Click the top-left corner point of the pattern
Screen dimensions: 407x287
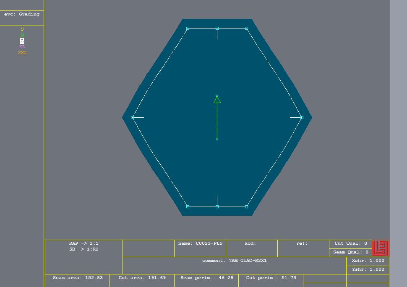coord(188,28)
